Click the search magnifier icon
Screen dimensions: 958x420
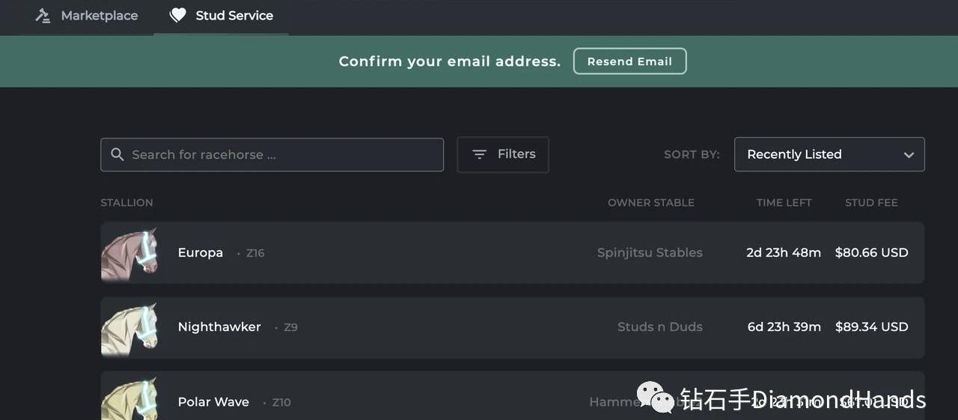(118, 154)
